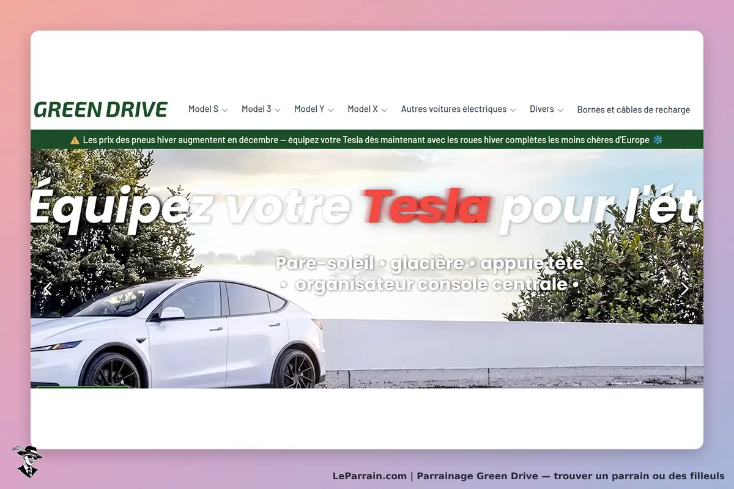Click the winter tire price announcement banner

(367, 140)
